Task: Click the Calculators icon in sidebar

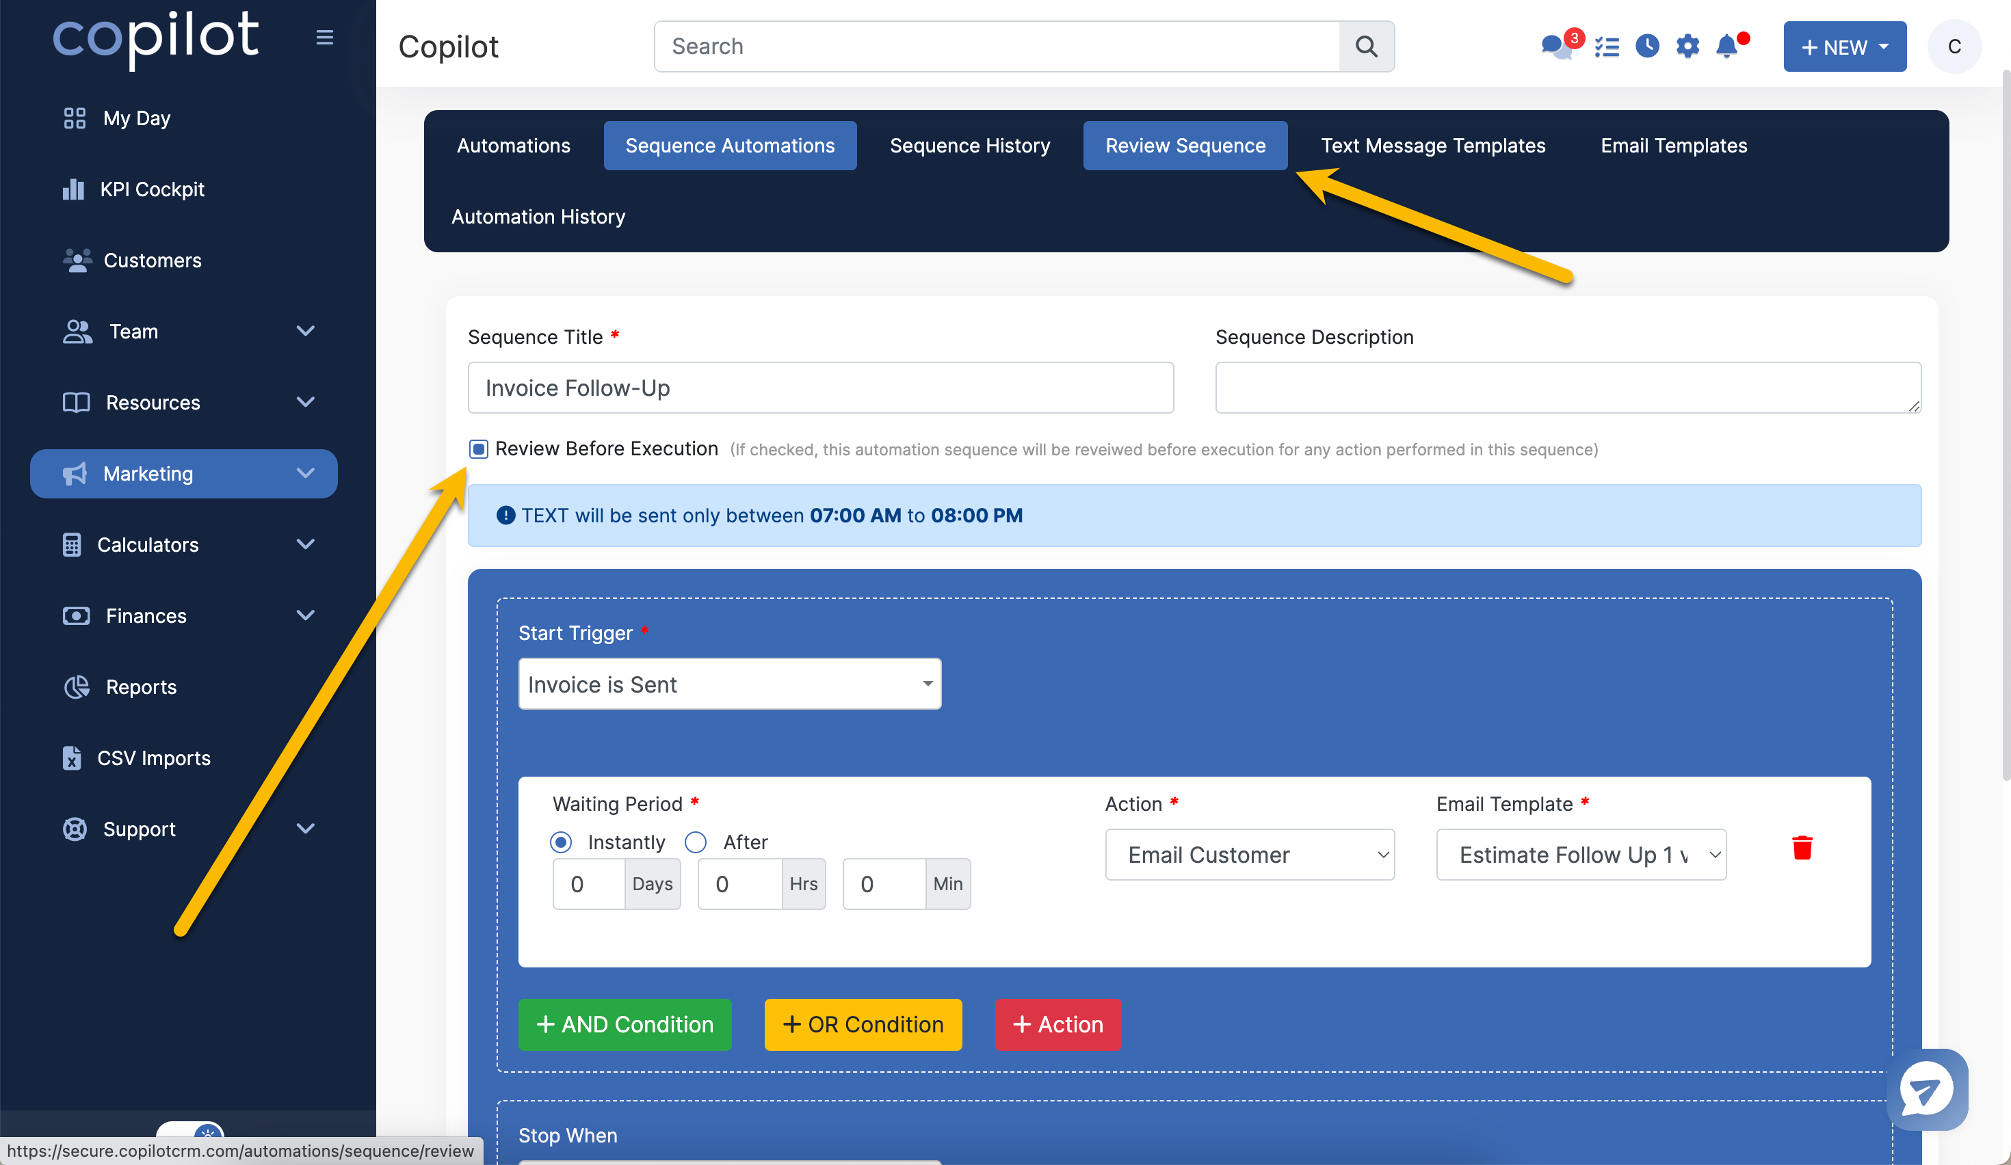Action: click(x=72, y=545)
